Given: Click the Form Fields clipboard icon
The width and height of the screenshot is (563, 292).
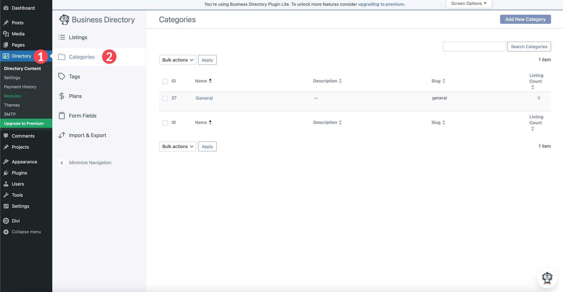Looking at the screenshot, I should (x=62, y=115).
